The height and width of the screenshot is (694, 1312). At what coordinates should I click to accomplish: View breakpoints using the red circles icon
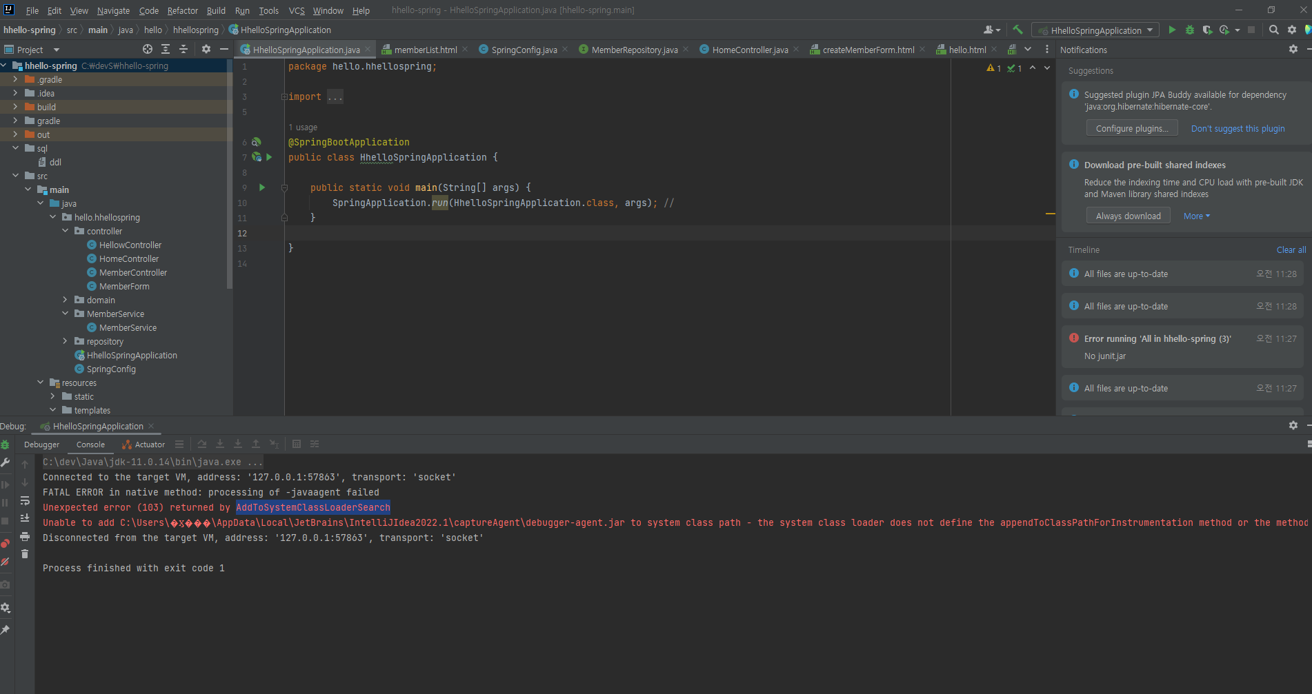(x=6, y=544)
